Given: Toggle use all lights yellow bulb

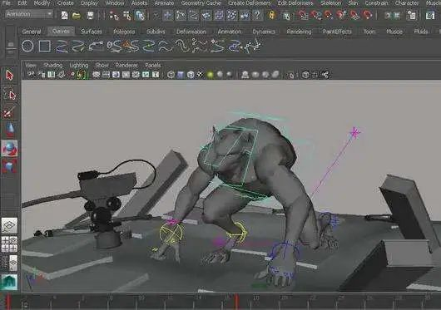Looking at the screenshot, I should click(x=210, y=75).
